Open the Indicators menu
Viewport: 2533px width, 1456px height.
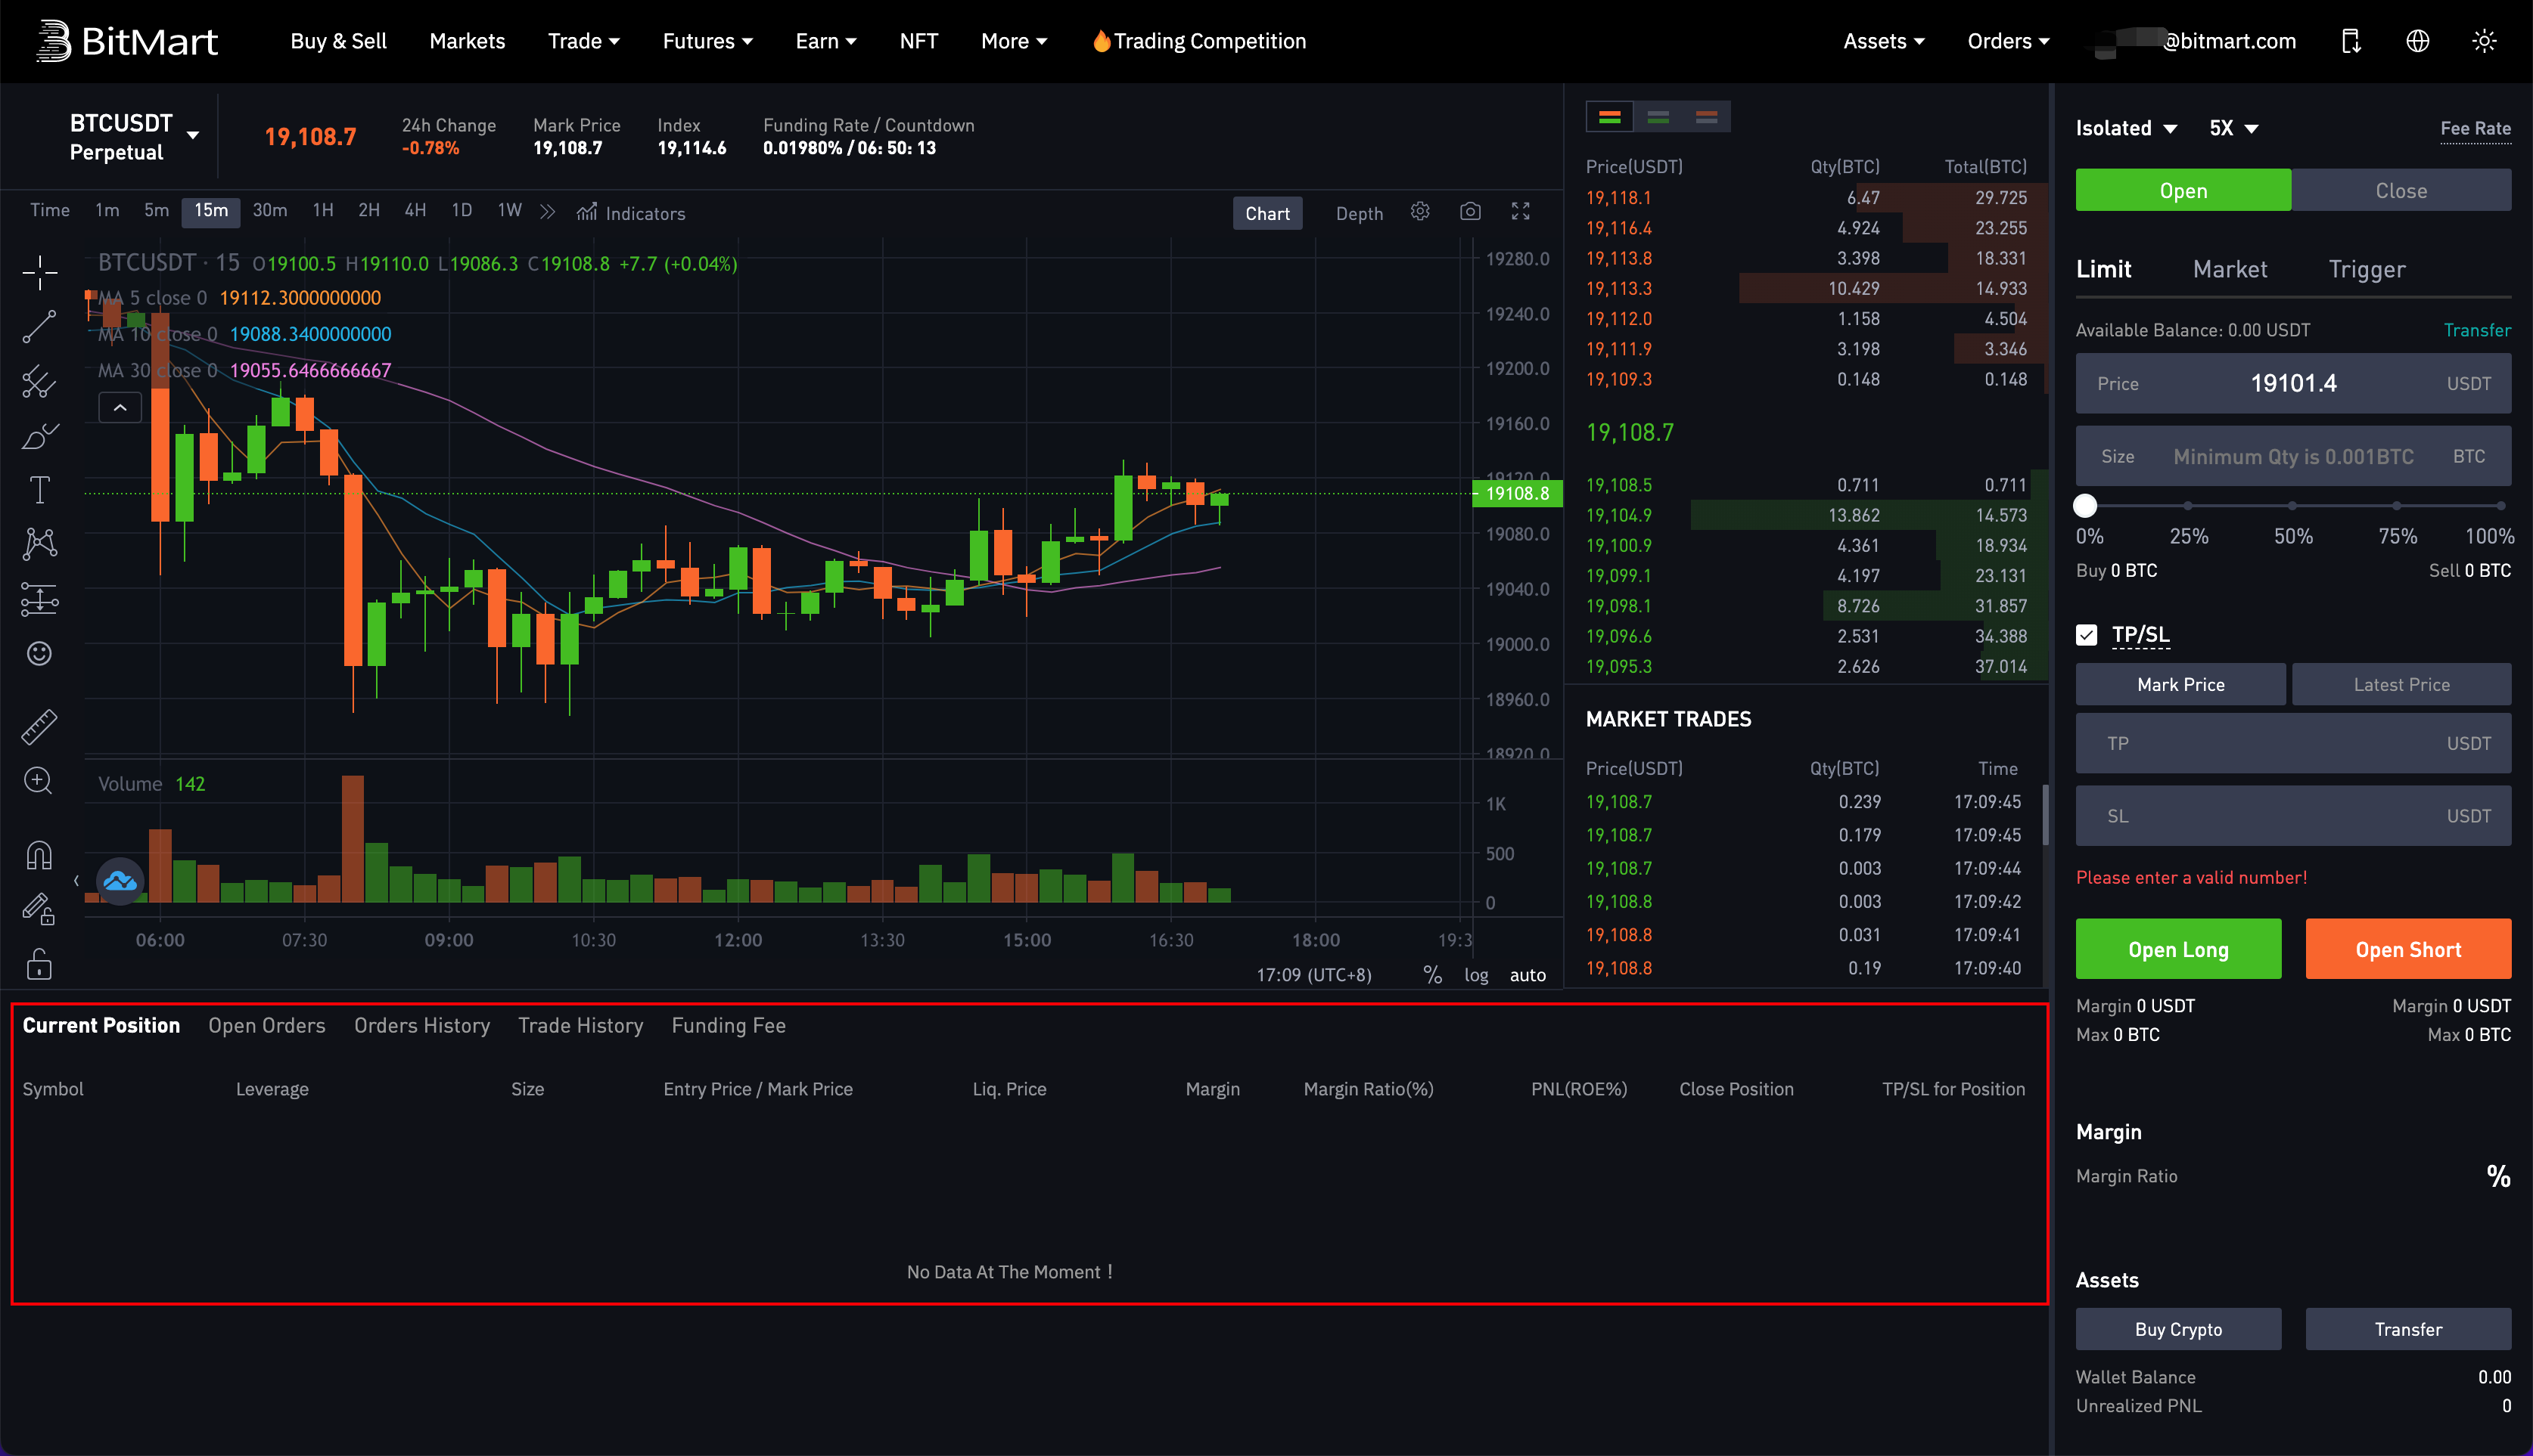(630, 213)
